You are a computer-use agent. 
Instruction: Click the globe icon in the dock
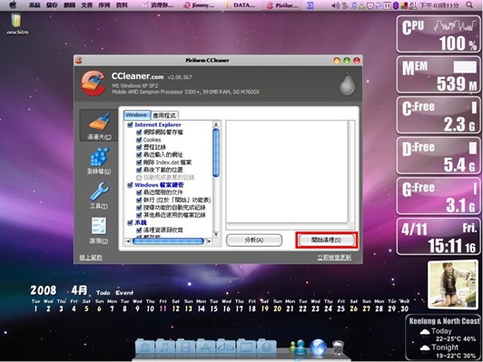point(318,347)
